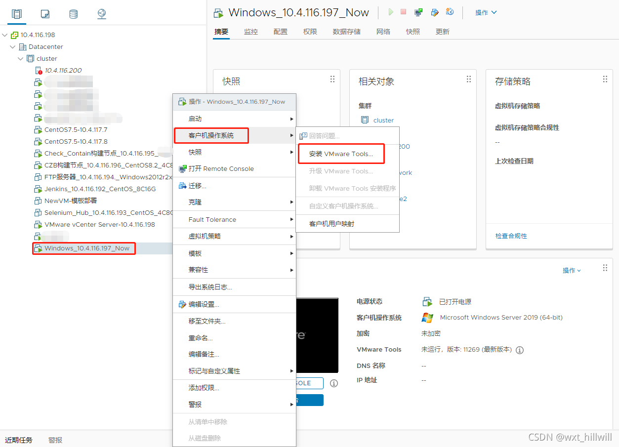Grab the 存储策略 card drag handle

(x=605, y=79)
